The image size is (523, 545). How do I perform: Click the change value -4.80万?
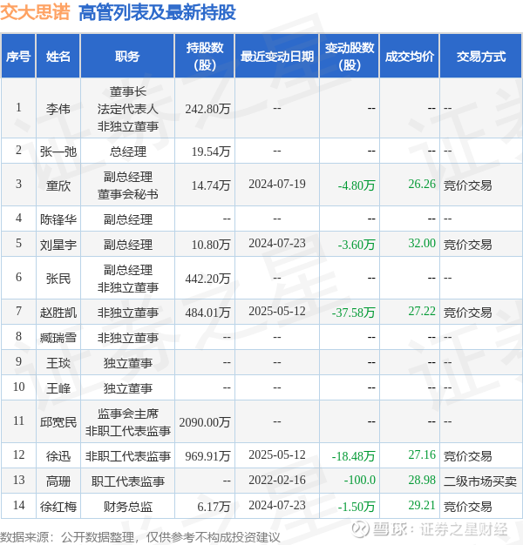(357, 185)
